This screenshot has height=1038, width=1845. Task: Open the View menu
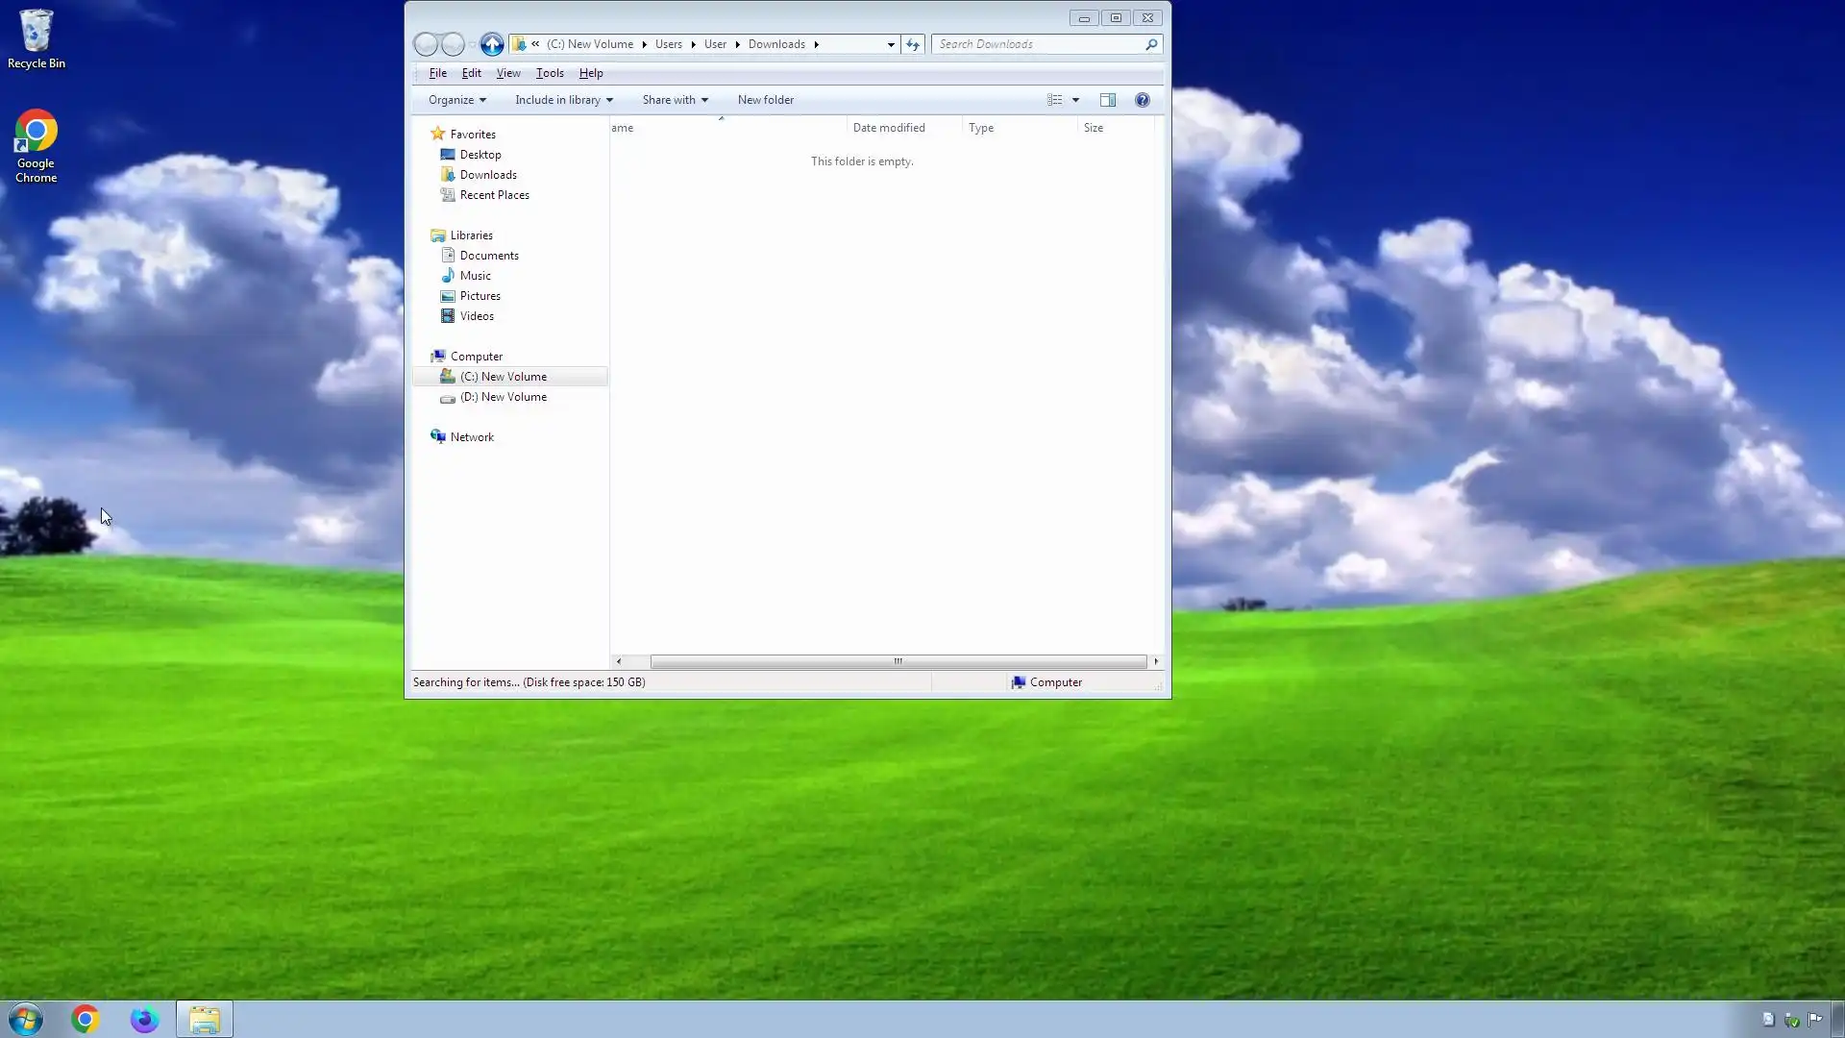click(x=507, y=73)
